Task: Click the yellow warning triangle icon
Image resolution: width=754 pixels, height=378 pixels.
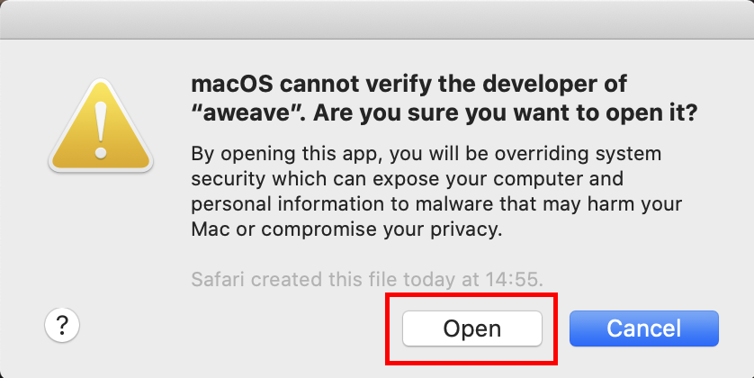Action: click(101, 126)
